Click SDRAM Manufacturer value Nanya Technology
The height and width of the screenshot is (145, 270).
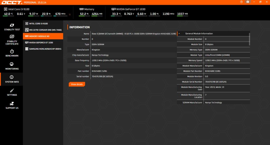(213, 103)
